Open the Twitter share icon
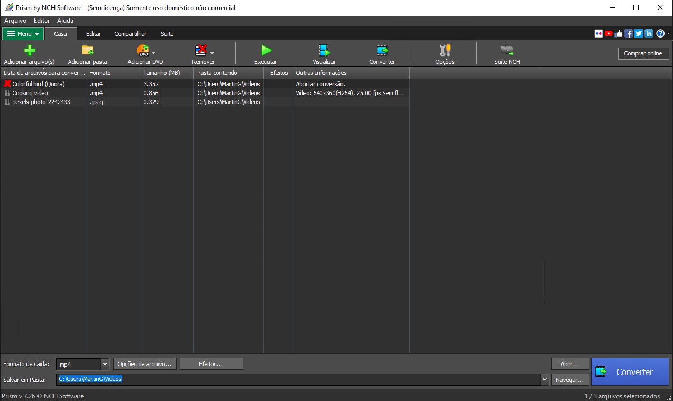 pyautogui.click(x=639, y=33)
